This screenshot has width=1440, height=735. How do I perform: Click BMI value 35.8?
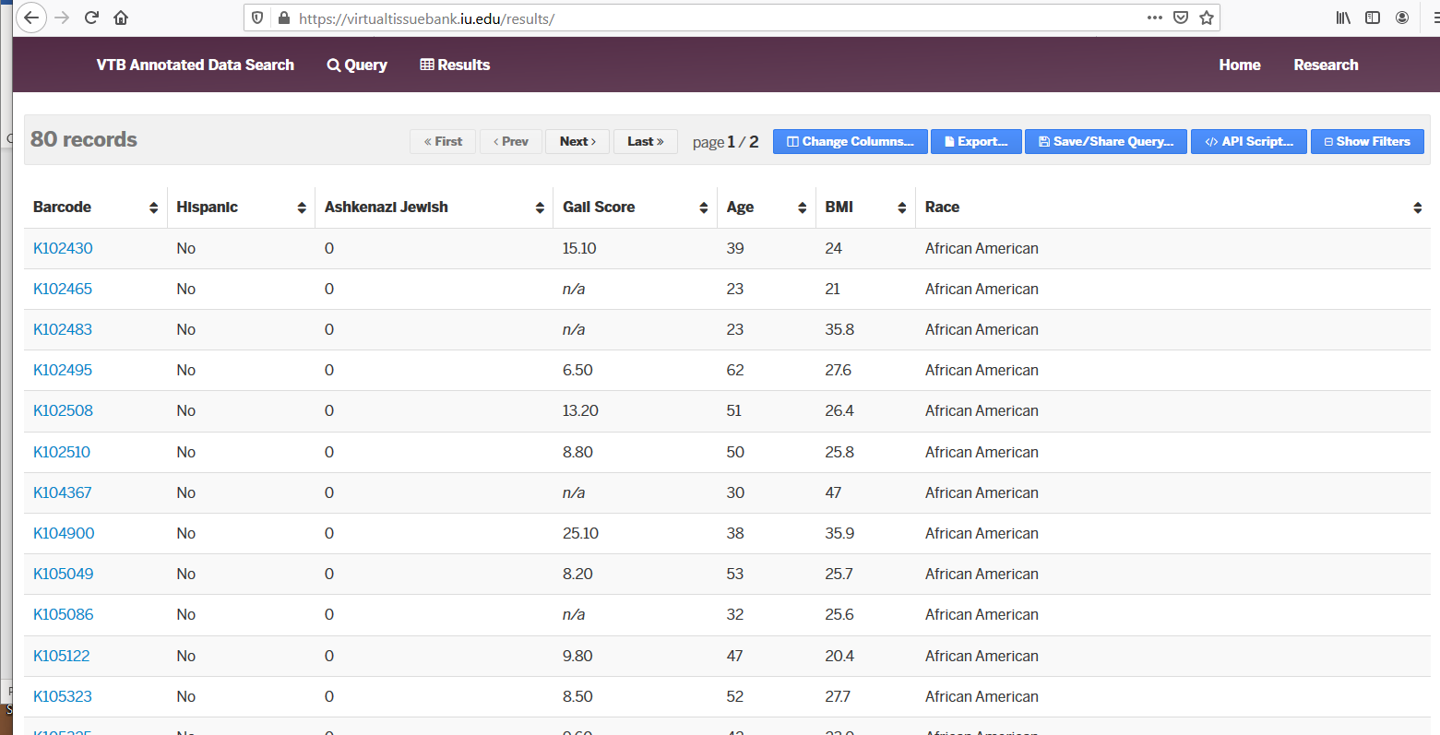(839, 329)
